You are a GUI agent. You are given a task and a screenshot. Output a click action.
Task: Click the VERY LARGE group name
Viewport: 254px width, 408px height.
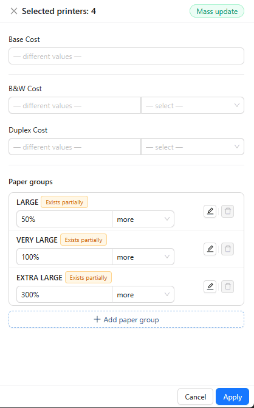[37, 240]
